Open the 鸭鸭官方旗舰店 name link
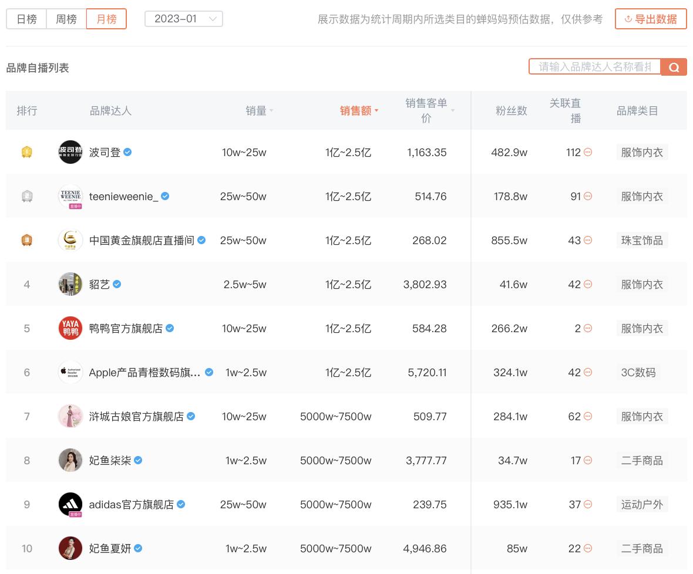Image resolution: width=693 pixels, height=574 pixels. 126,329
